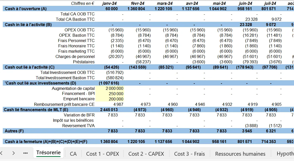294x161 pixels.
Task: Select the (143 559) cash out total
Action: 138,67
